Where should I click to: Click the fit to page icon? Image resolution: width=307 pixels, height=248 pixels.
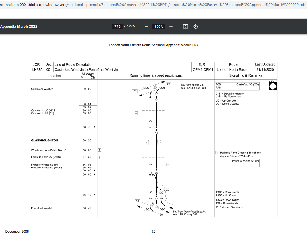[x=186, y=26]
